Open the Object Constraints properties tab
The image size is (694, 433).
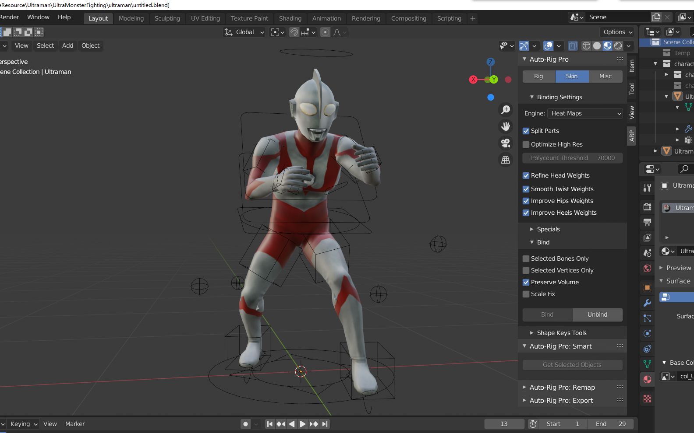pos(647,349)
